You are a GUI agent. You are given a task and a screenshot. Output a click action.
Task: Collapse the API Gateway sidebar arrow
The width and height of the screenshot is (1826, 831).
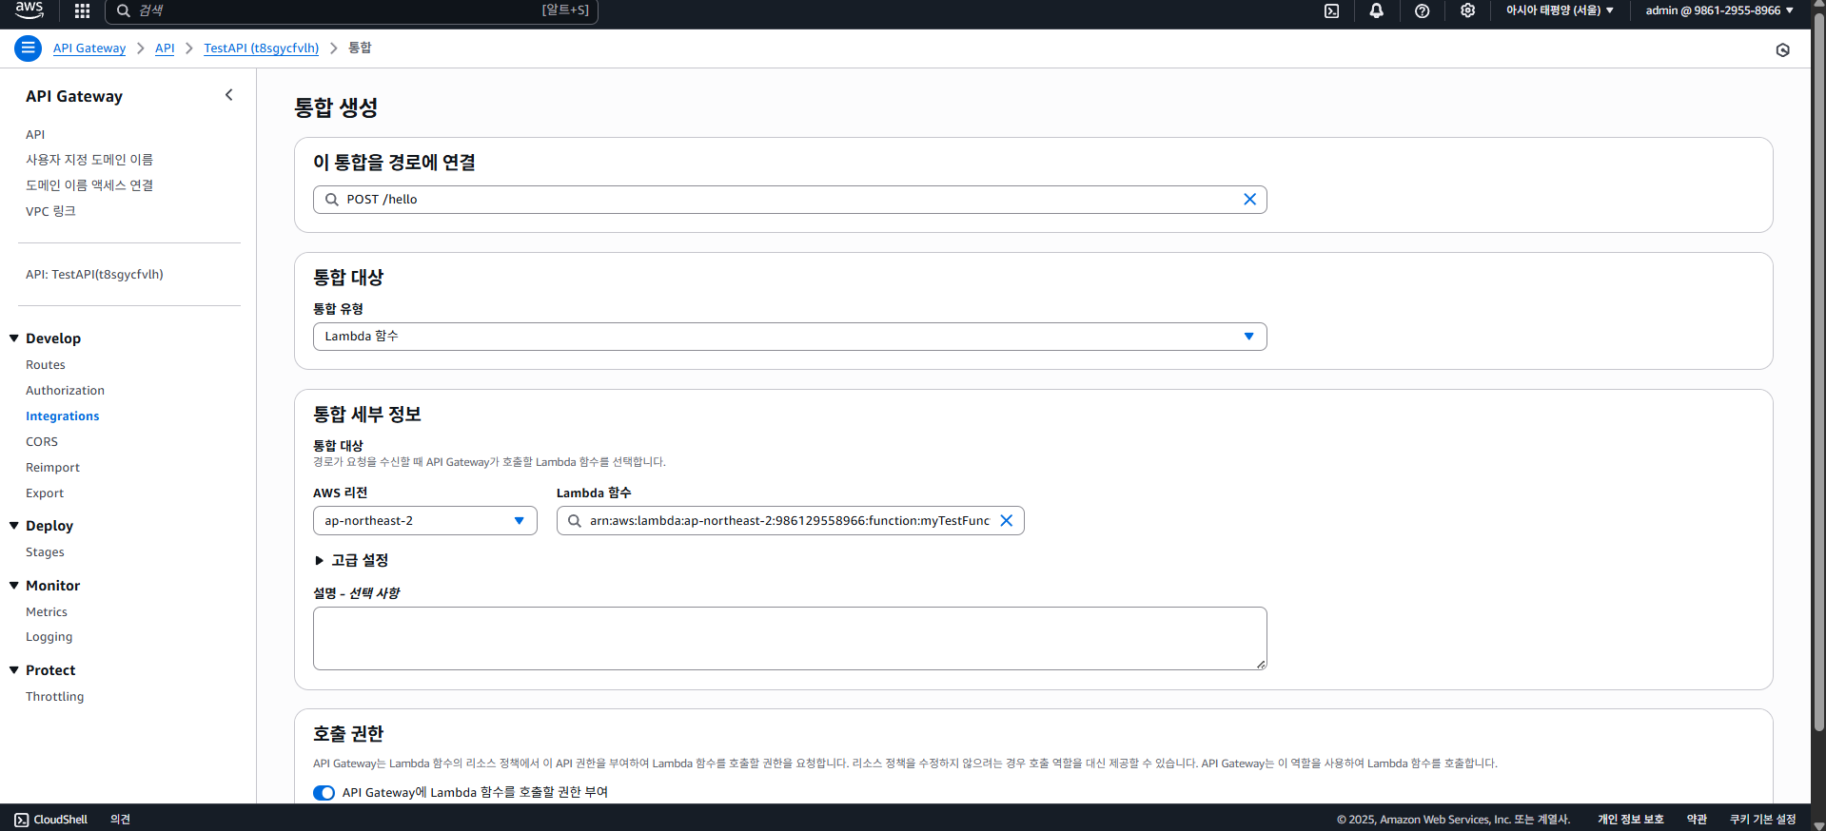228,95
